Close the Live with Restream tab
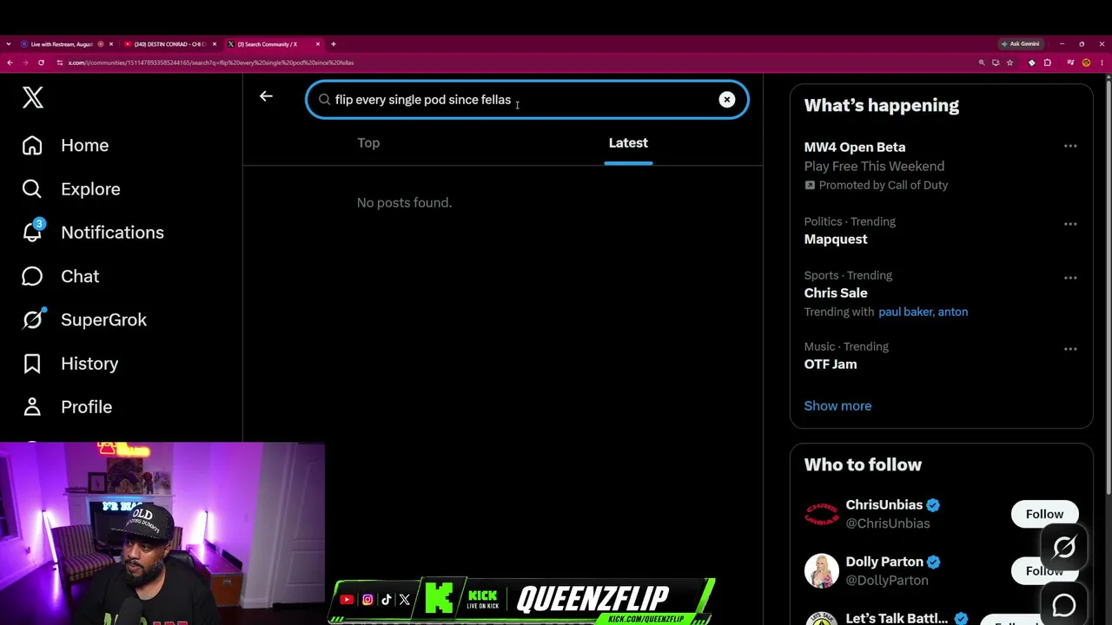 point(111,44)
